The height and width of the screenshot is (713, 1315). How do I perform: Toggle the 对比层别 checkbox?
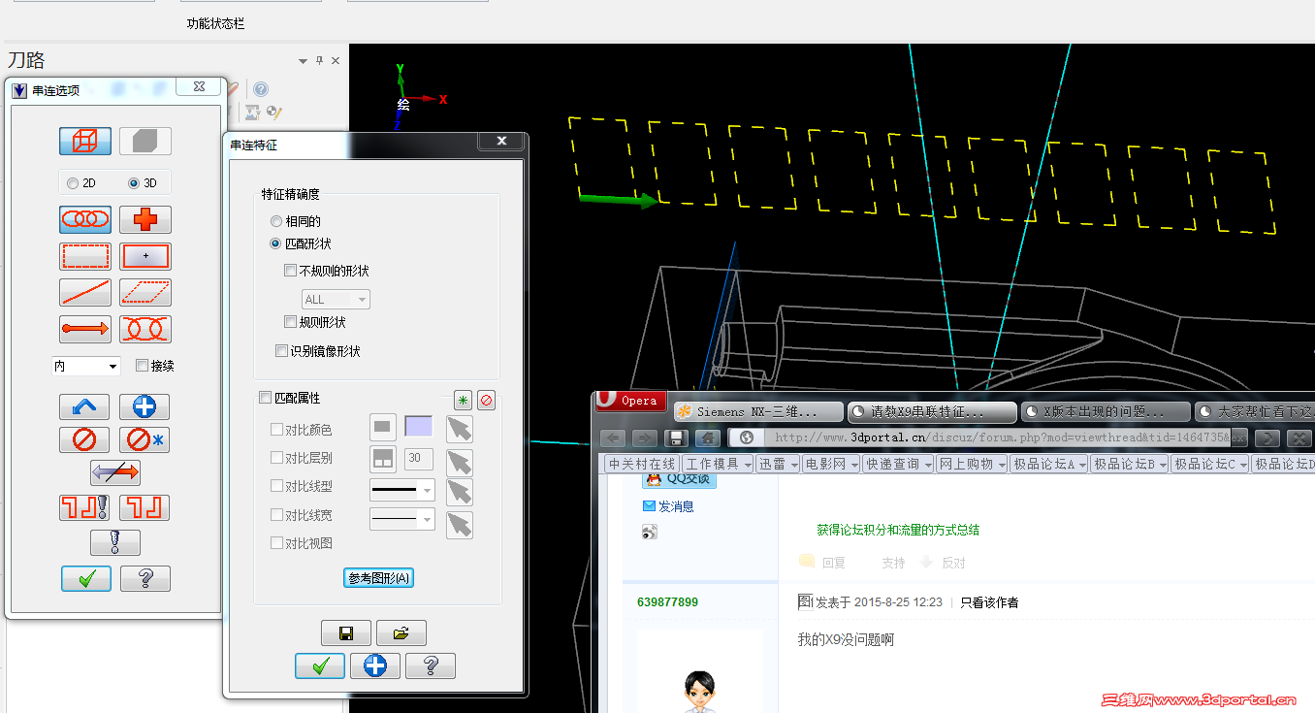point(277,458)
